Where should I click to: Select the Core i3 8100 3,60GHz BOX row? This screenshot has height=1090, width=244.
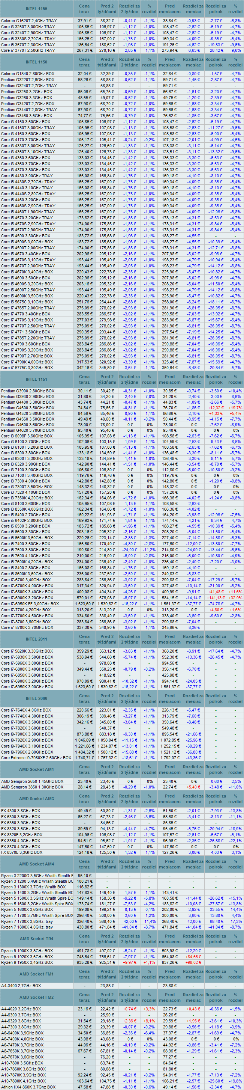(122, 504)
